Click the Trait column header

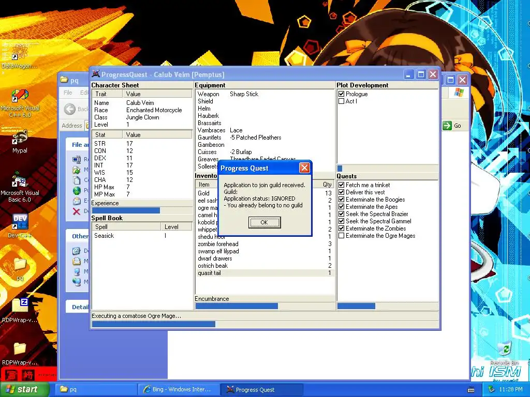107,94
